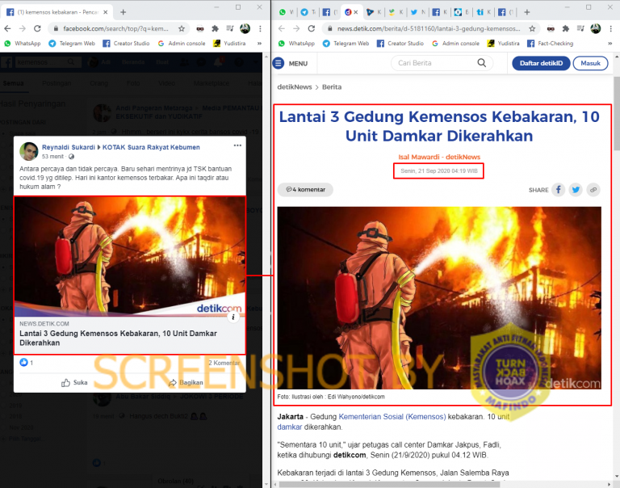Bookmark the Facebook page with star icon

pos(182,28)
